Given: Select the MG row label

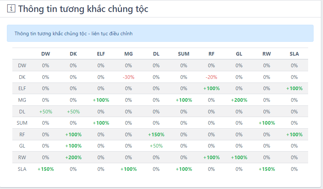Looking at the screenshot, I should coord(22,100).
